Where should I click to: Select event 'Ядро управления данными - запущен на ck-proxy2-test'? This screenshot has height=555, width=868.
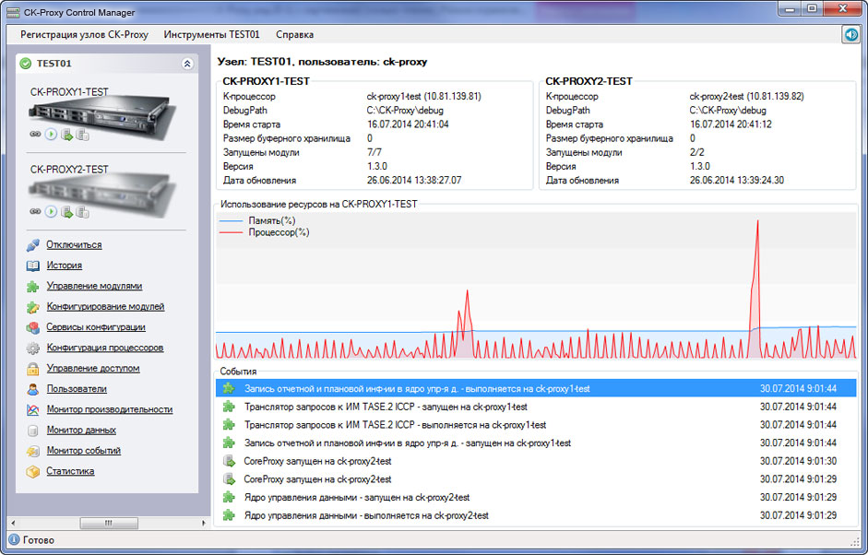click(356, 497)
